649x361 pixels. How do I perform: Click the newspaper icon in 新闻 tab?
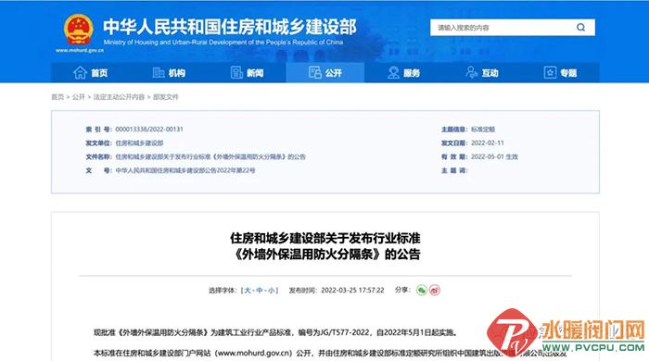[x=236, y=73]
